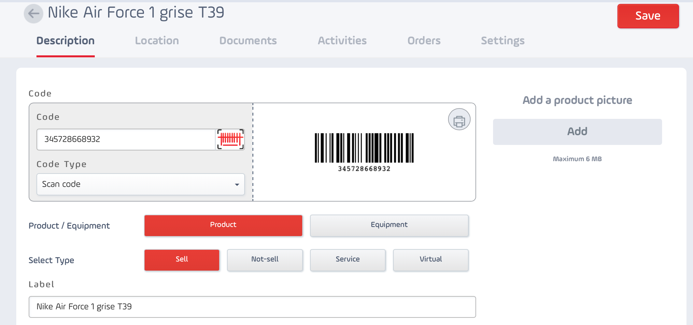Click Add to upload product picture
Image resolution: width=693 pixels, height=325 pixels.
point(577,132)
